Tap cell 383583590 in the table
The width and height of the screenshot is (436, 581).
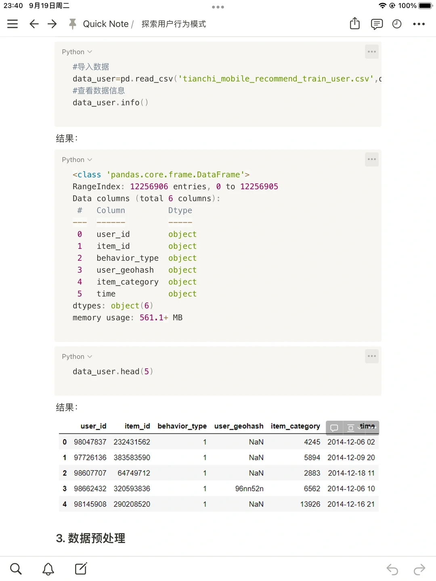tap(132, 458)
